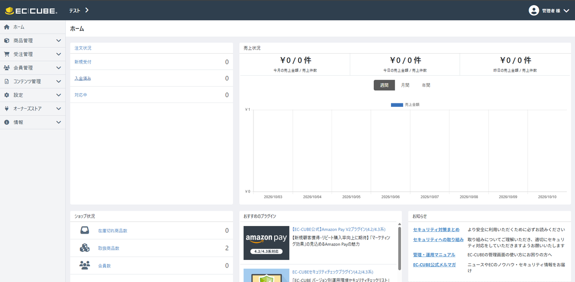Click the 2026/10/10 date on the chart axis
The height and width of the screenshot is (282, 575).
tap(547, 196)
